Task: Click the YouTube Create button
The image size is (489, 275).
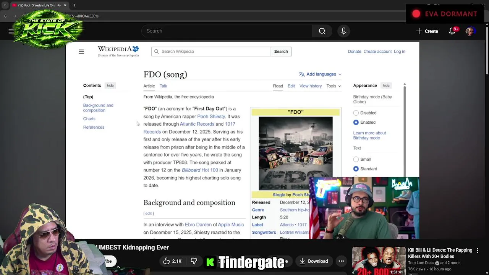Action: 427,31
